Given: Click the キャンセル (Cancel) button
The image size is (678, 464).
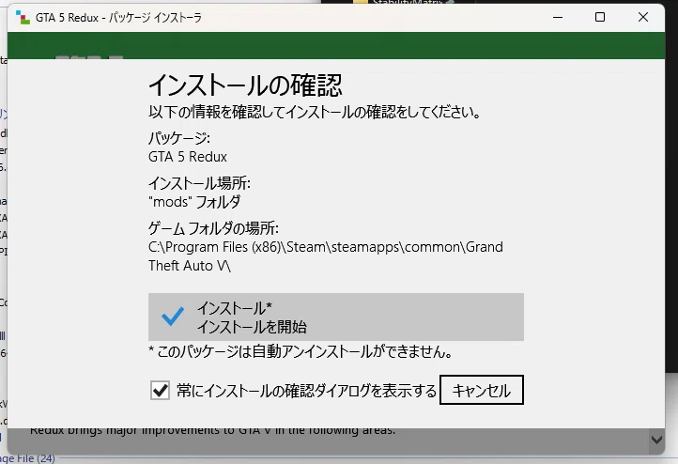Looking at the screenshot, I should coord(481,390).
